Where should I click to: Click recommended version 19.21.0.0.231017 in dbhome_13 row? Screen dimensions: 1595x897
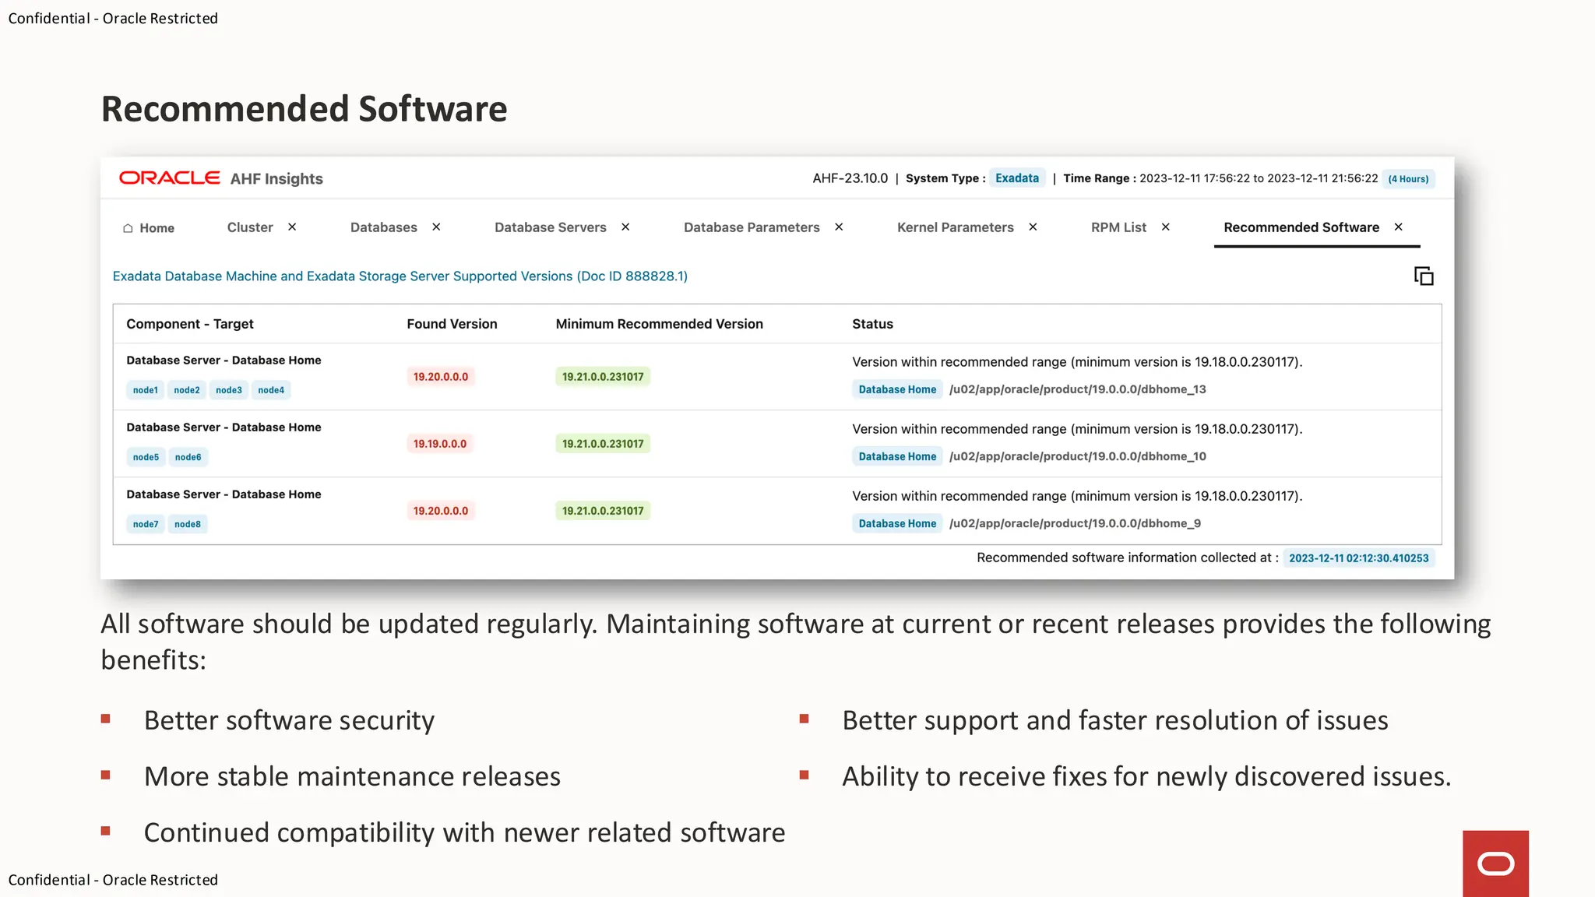pos(603,377)
